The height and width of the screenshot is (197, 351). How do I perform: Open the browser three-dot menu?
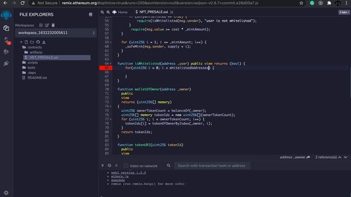[x=346, y=3]
